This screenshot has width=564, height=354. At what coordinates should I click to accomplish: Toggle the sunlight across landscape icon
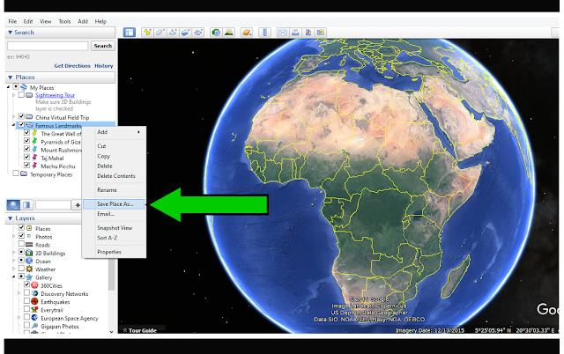(229, 33)
